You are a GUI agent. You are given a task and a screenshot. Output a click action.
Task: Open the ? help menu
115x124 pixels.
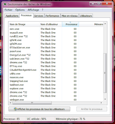43,10
